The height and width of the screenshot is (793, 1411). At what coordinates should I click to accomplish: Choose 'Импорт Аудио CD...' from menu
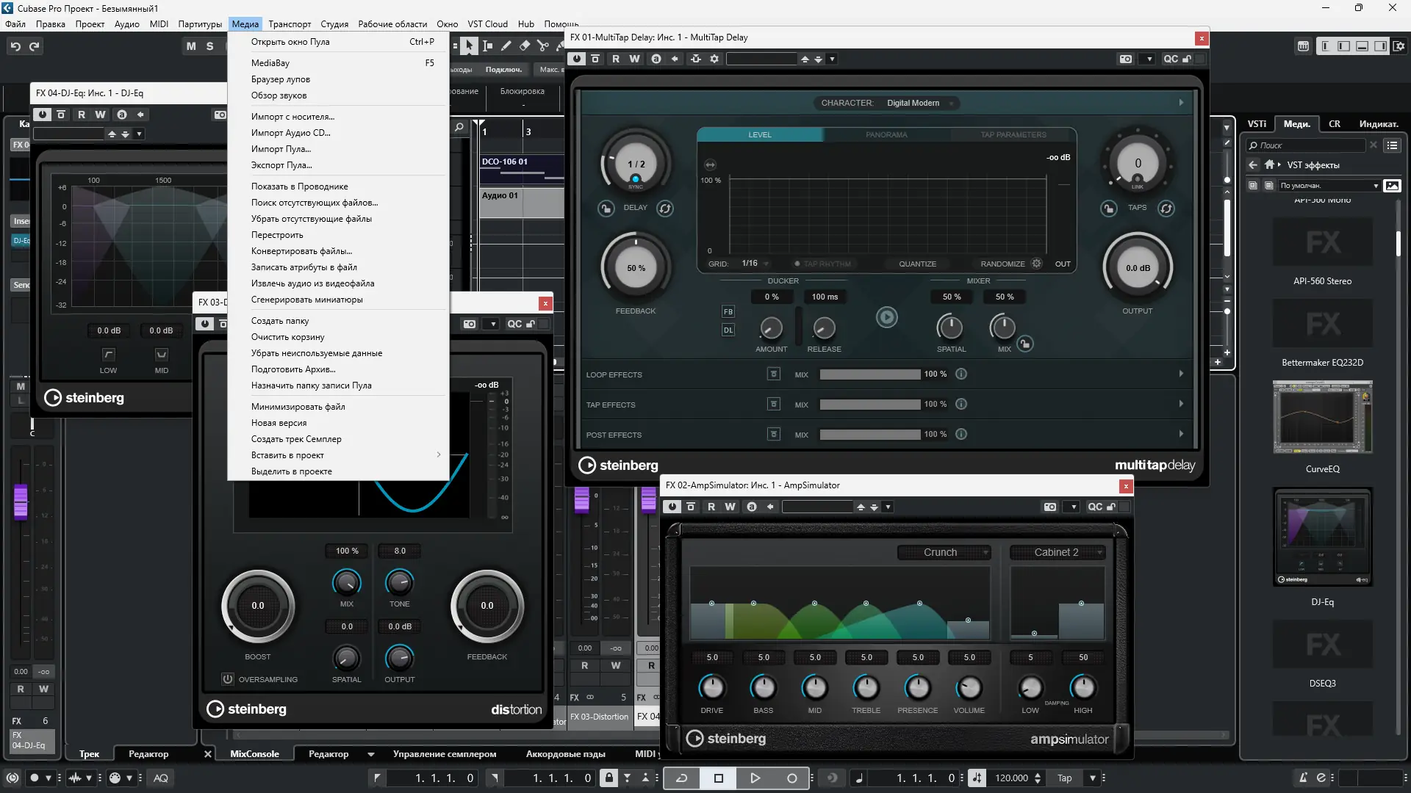pyautogui.click(x=290, y=133)
